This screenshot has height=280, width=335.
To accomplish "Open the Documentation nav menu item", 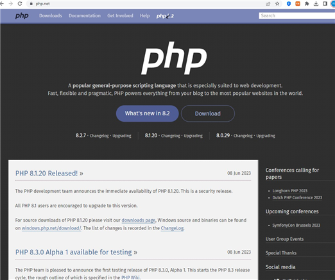I will (x=85, y=15).
